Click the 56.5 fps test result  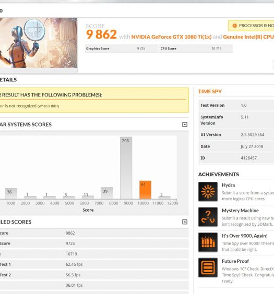(73, 275)
